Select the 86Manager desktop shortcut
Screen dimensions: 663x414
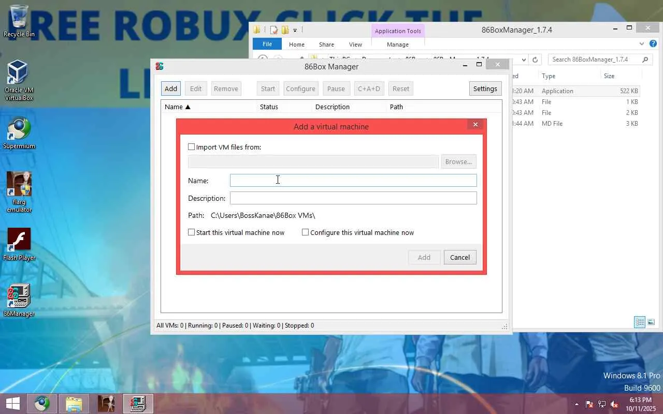pyautogui.click(x=19, y=300)
